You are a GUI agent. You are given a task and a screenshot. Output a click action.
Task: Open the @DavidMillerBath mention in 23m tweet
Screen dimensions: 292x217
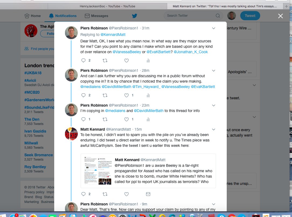(x=149, y=111)
